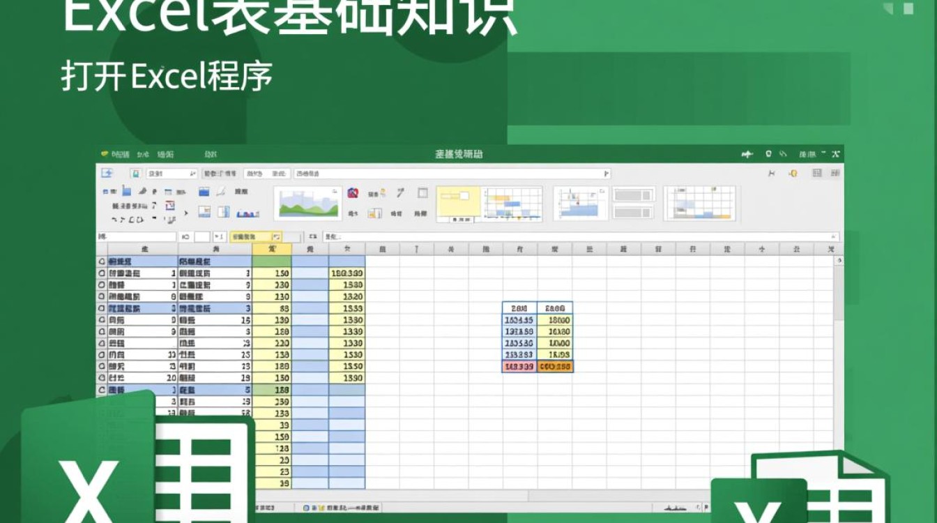Viewport: 937px width, 523px height.
Task: Select the red highlighted cell in small table
Action: pyautogui.click(x=519, y=367)
